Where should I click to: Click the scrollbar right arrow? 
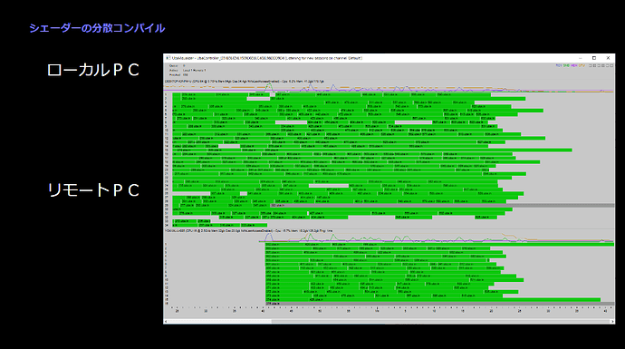[612, 321]
